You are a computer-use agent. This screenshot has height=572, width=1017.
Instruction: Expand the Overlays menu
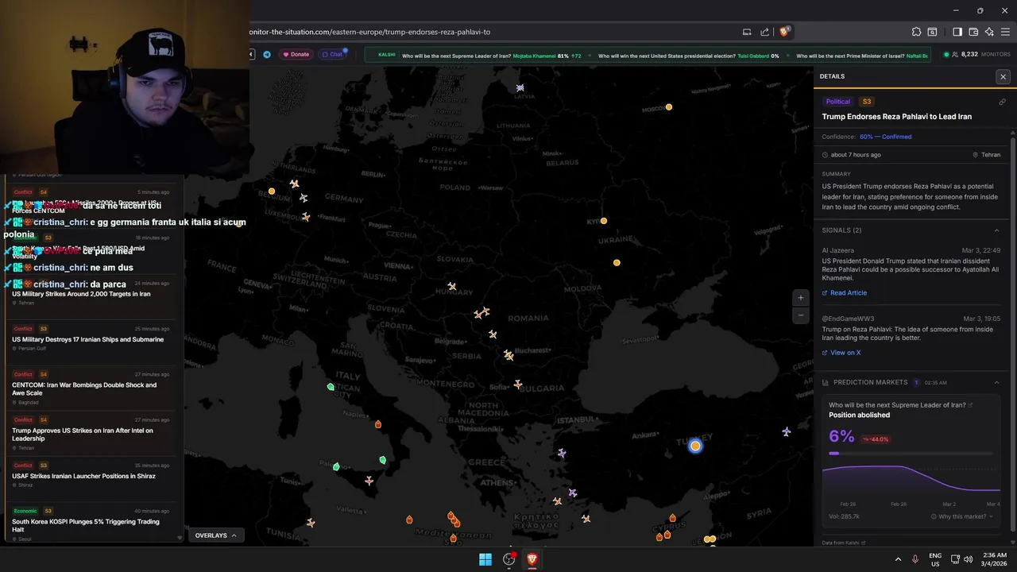[x=216, y=535]
